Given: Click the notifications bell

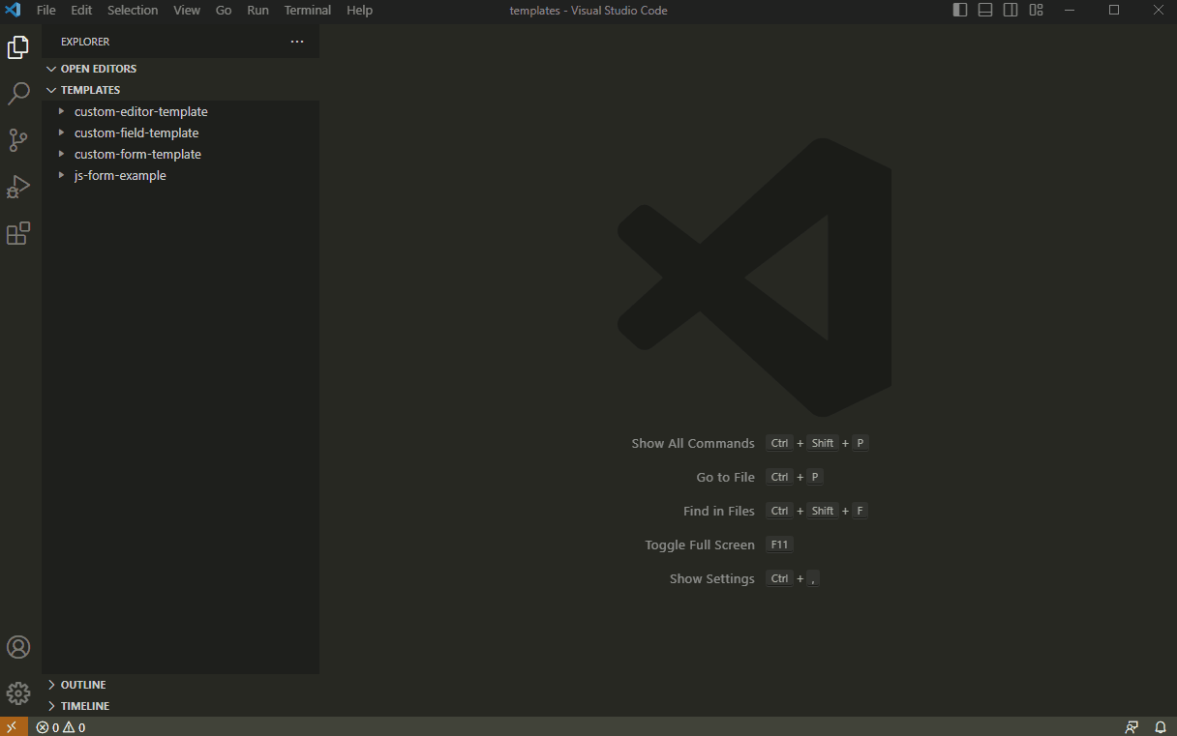Looking at the screenshot, I should click(x=1161, y=726).
